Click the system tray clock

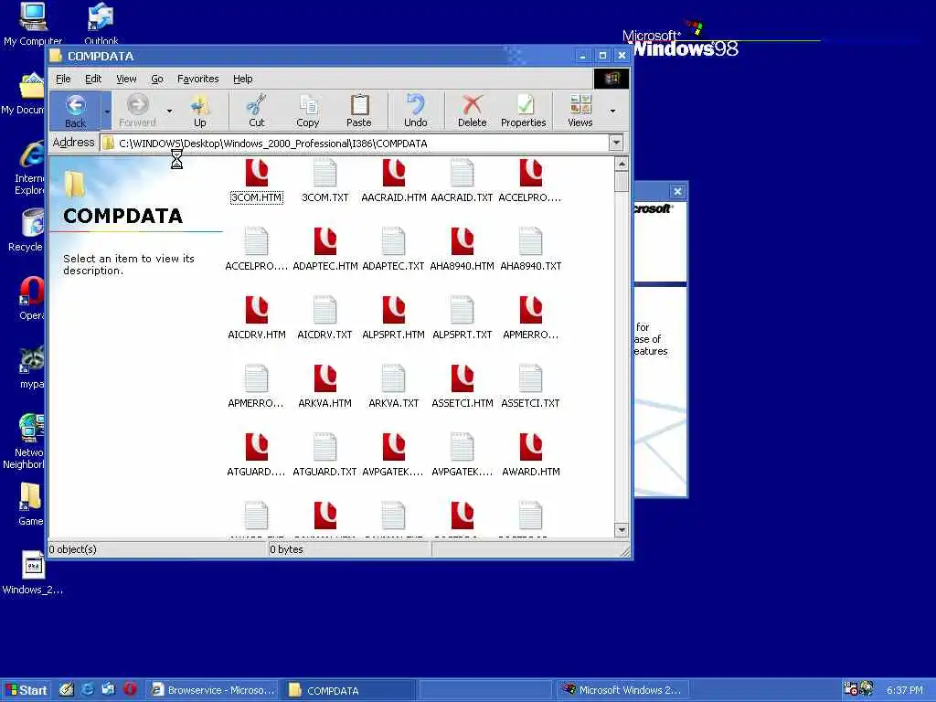coord(904,690)
